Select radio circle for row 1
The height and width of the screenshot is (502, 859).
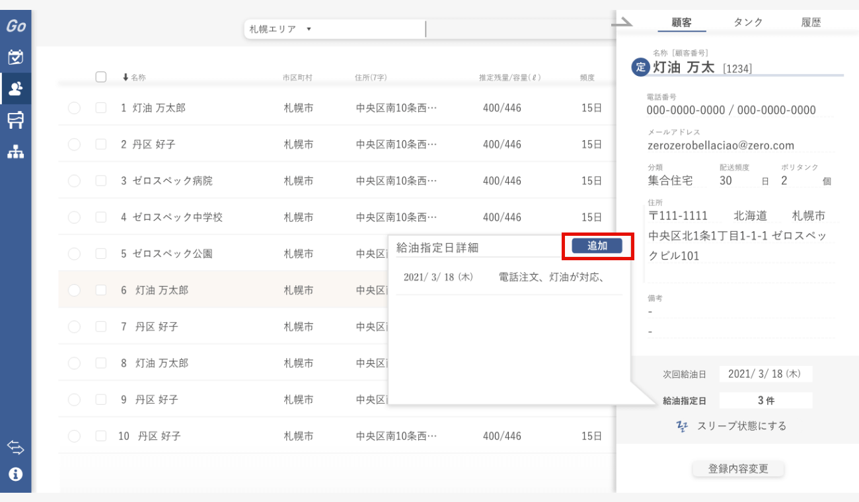[74, 108]
